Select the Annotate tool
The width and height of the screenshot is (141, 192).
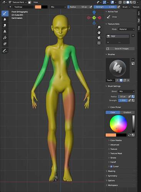point(5,51)
